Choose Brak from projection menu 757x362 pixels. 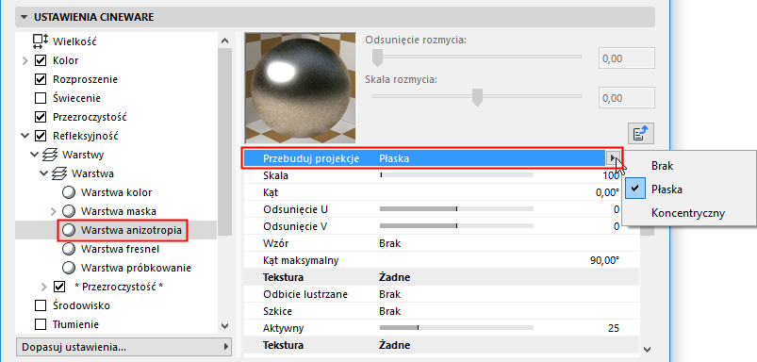point(662,166)
